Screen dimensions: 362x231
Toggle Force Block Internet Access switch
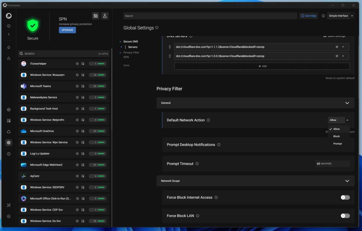(345, 198)
